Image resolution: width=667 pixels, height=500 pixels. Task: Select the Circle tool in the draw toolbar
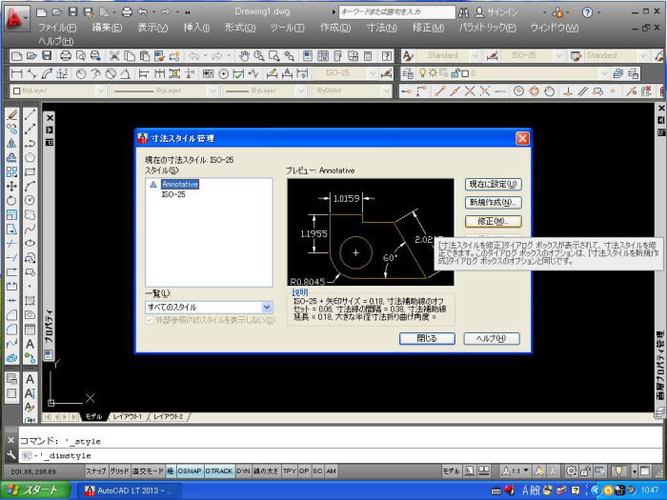pyautogui.click(x=30, y=200)
